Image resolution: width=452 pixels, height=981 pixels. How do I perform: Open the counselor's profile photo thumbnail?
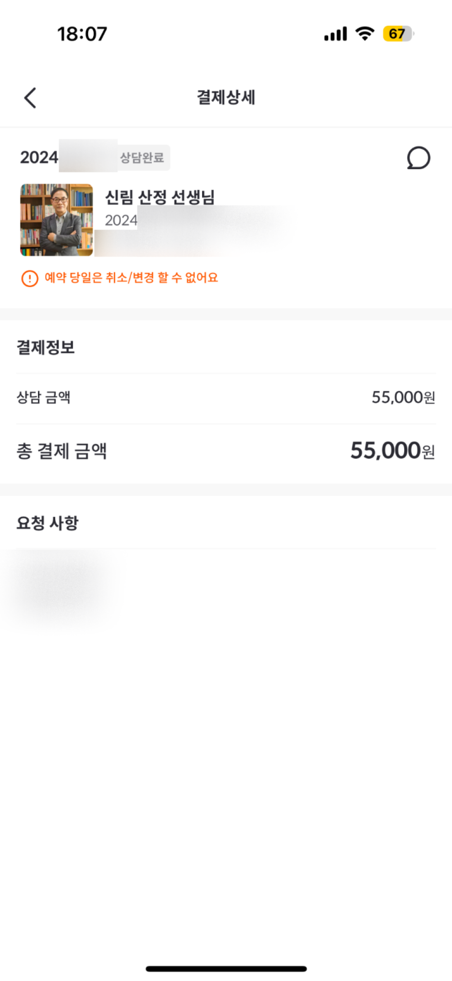point(56,220)
